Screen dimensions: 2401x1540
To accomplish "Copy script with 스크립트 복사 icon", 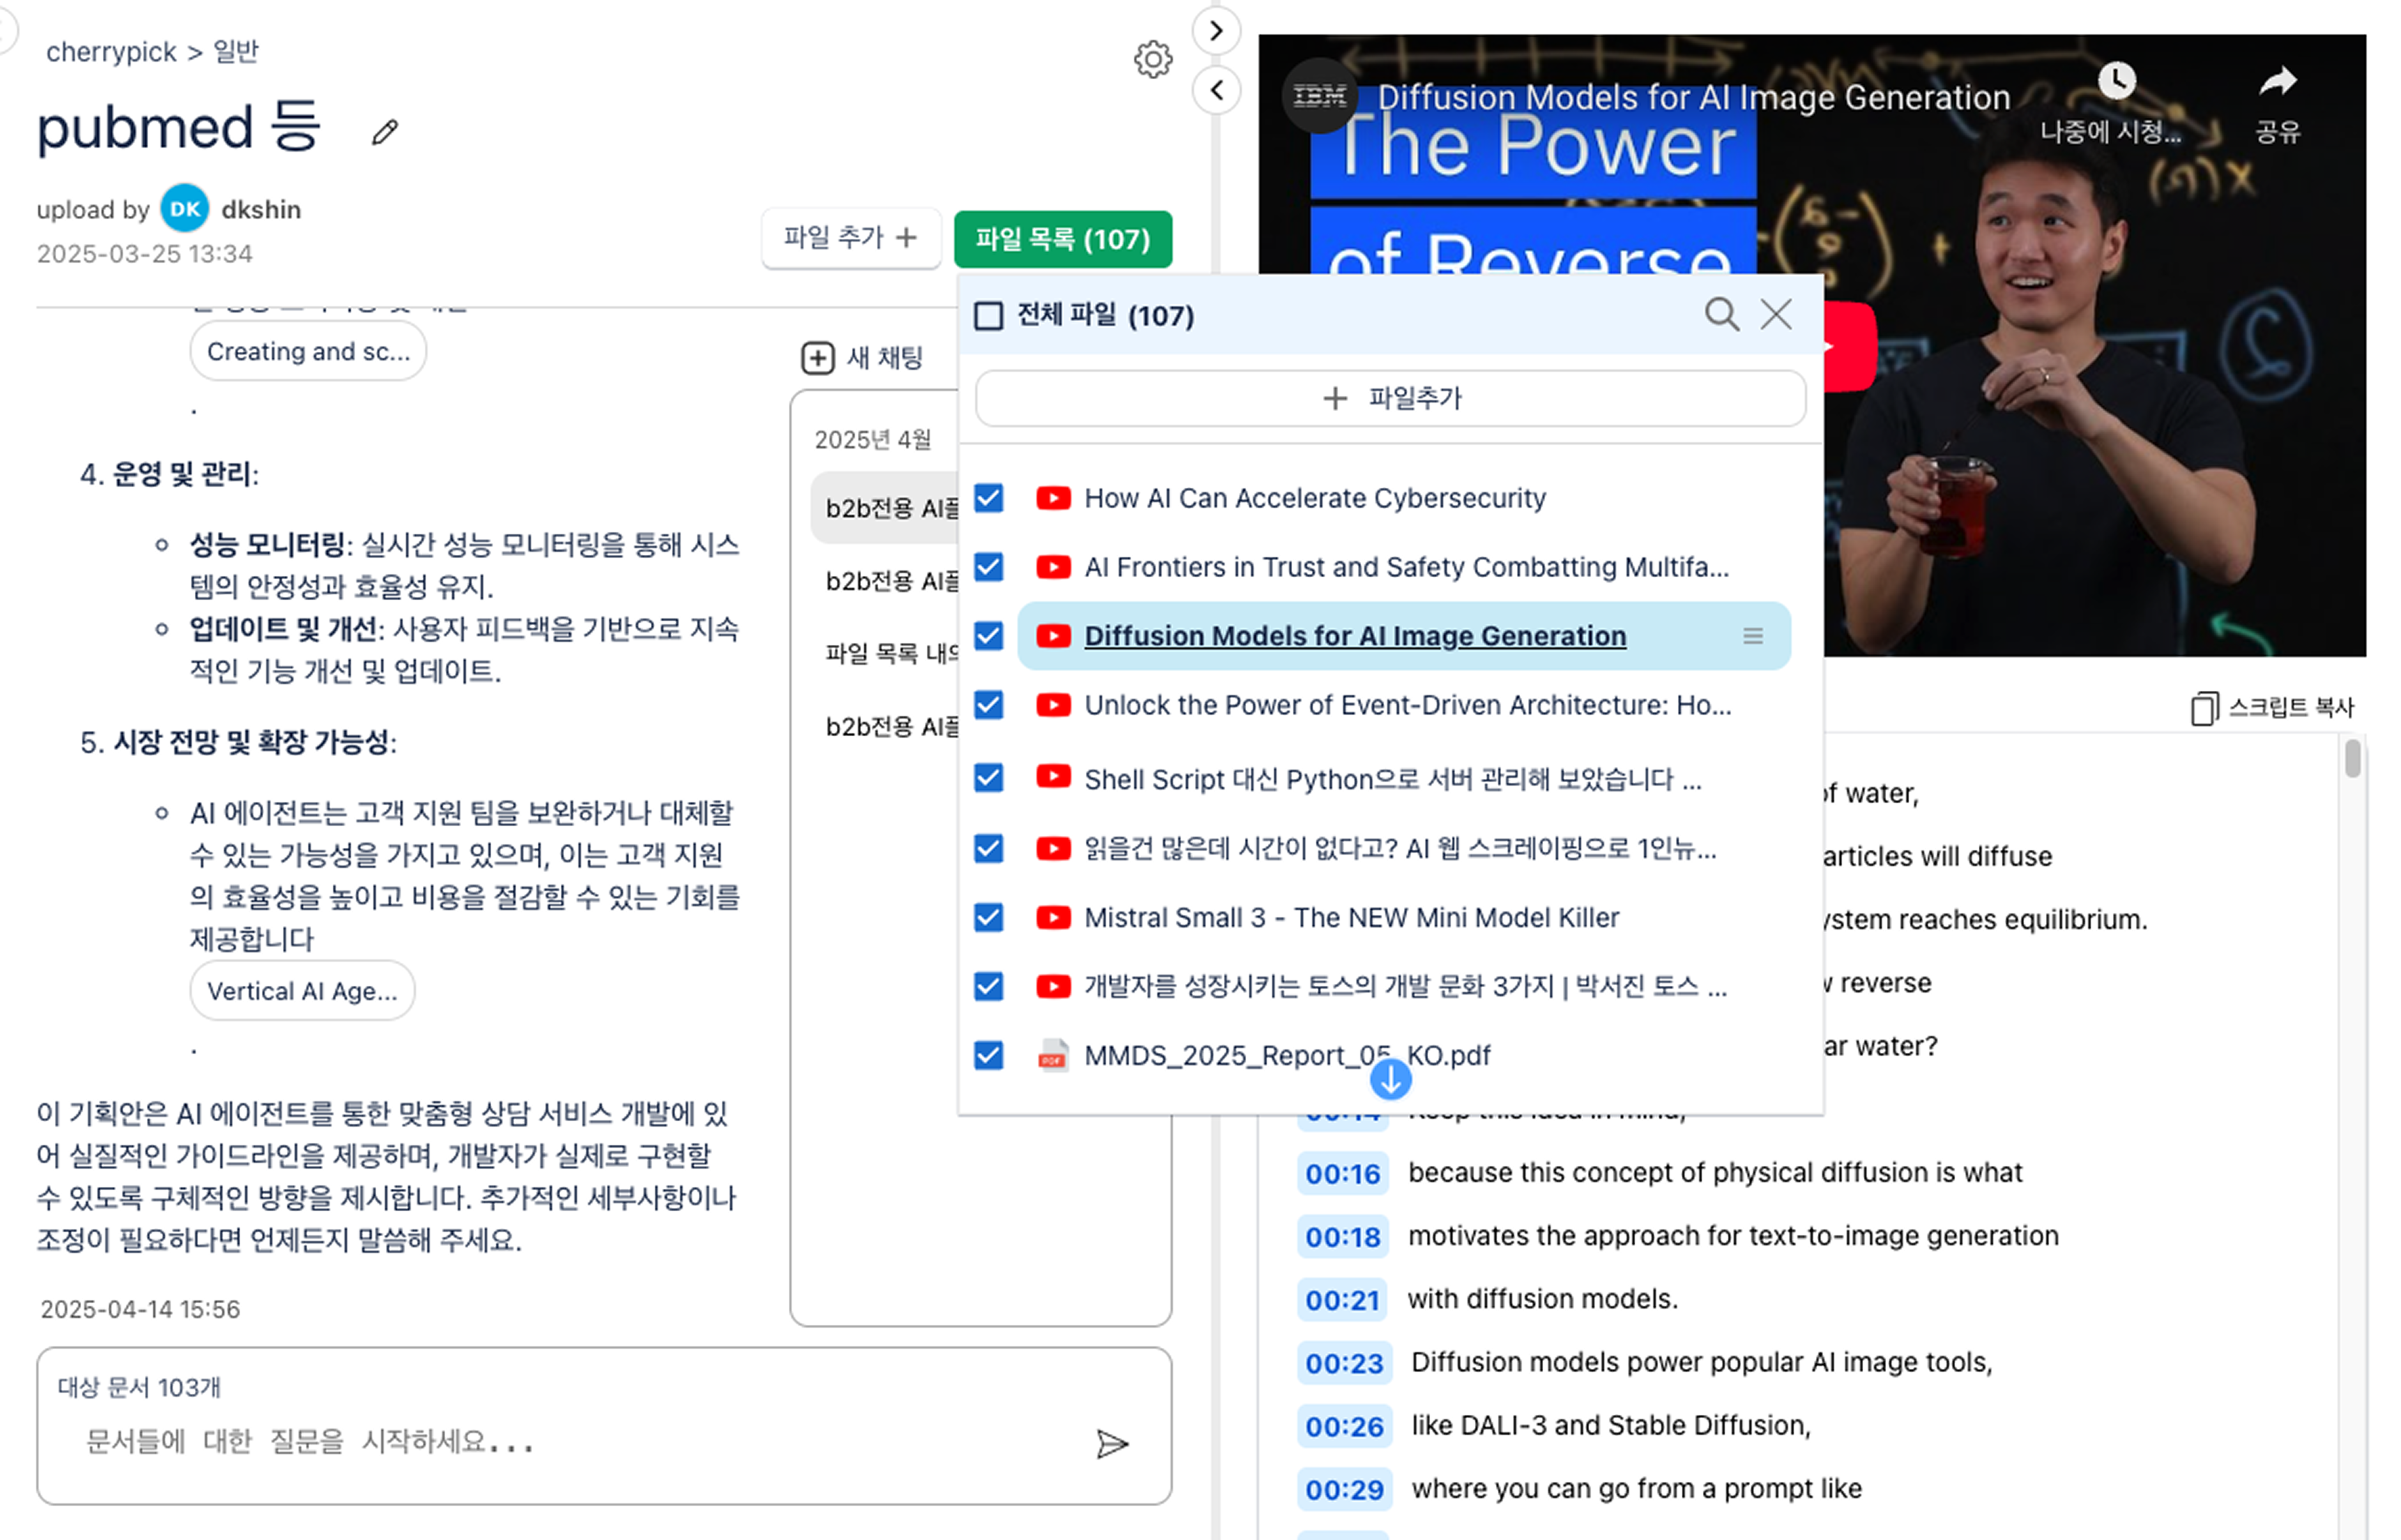I will 2204,708.
